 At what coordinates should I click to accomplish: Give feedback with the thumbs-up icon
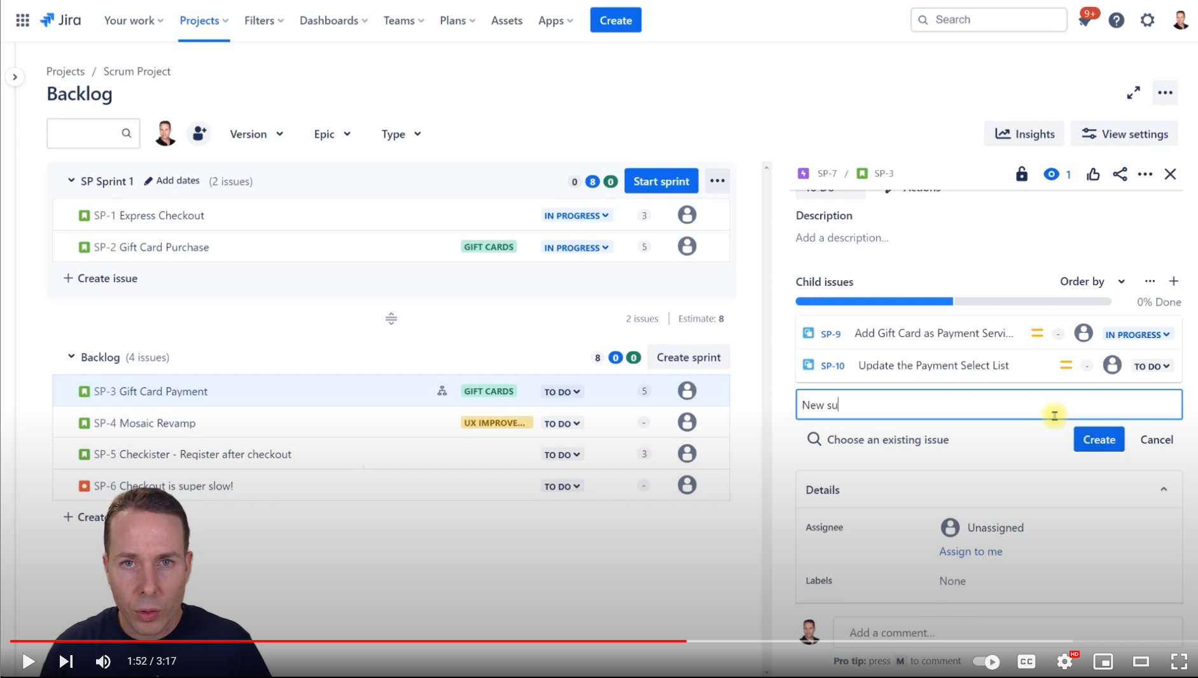point(1093,174)
